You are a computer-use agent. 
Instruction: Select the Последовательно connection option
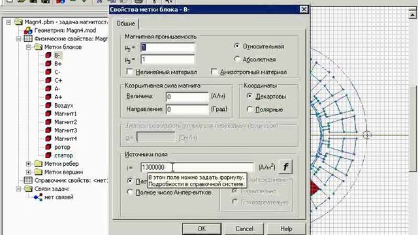tap(234, 202)
